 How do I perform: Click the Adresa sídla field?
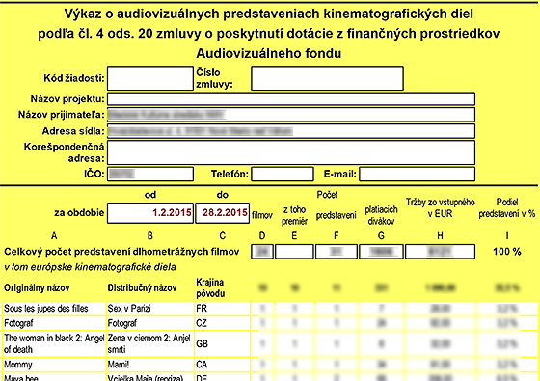pyautogui.click(x=291, y=131)
